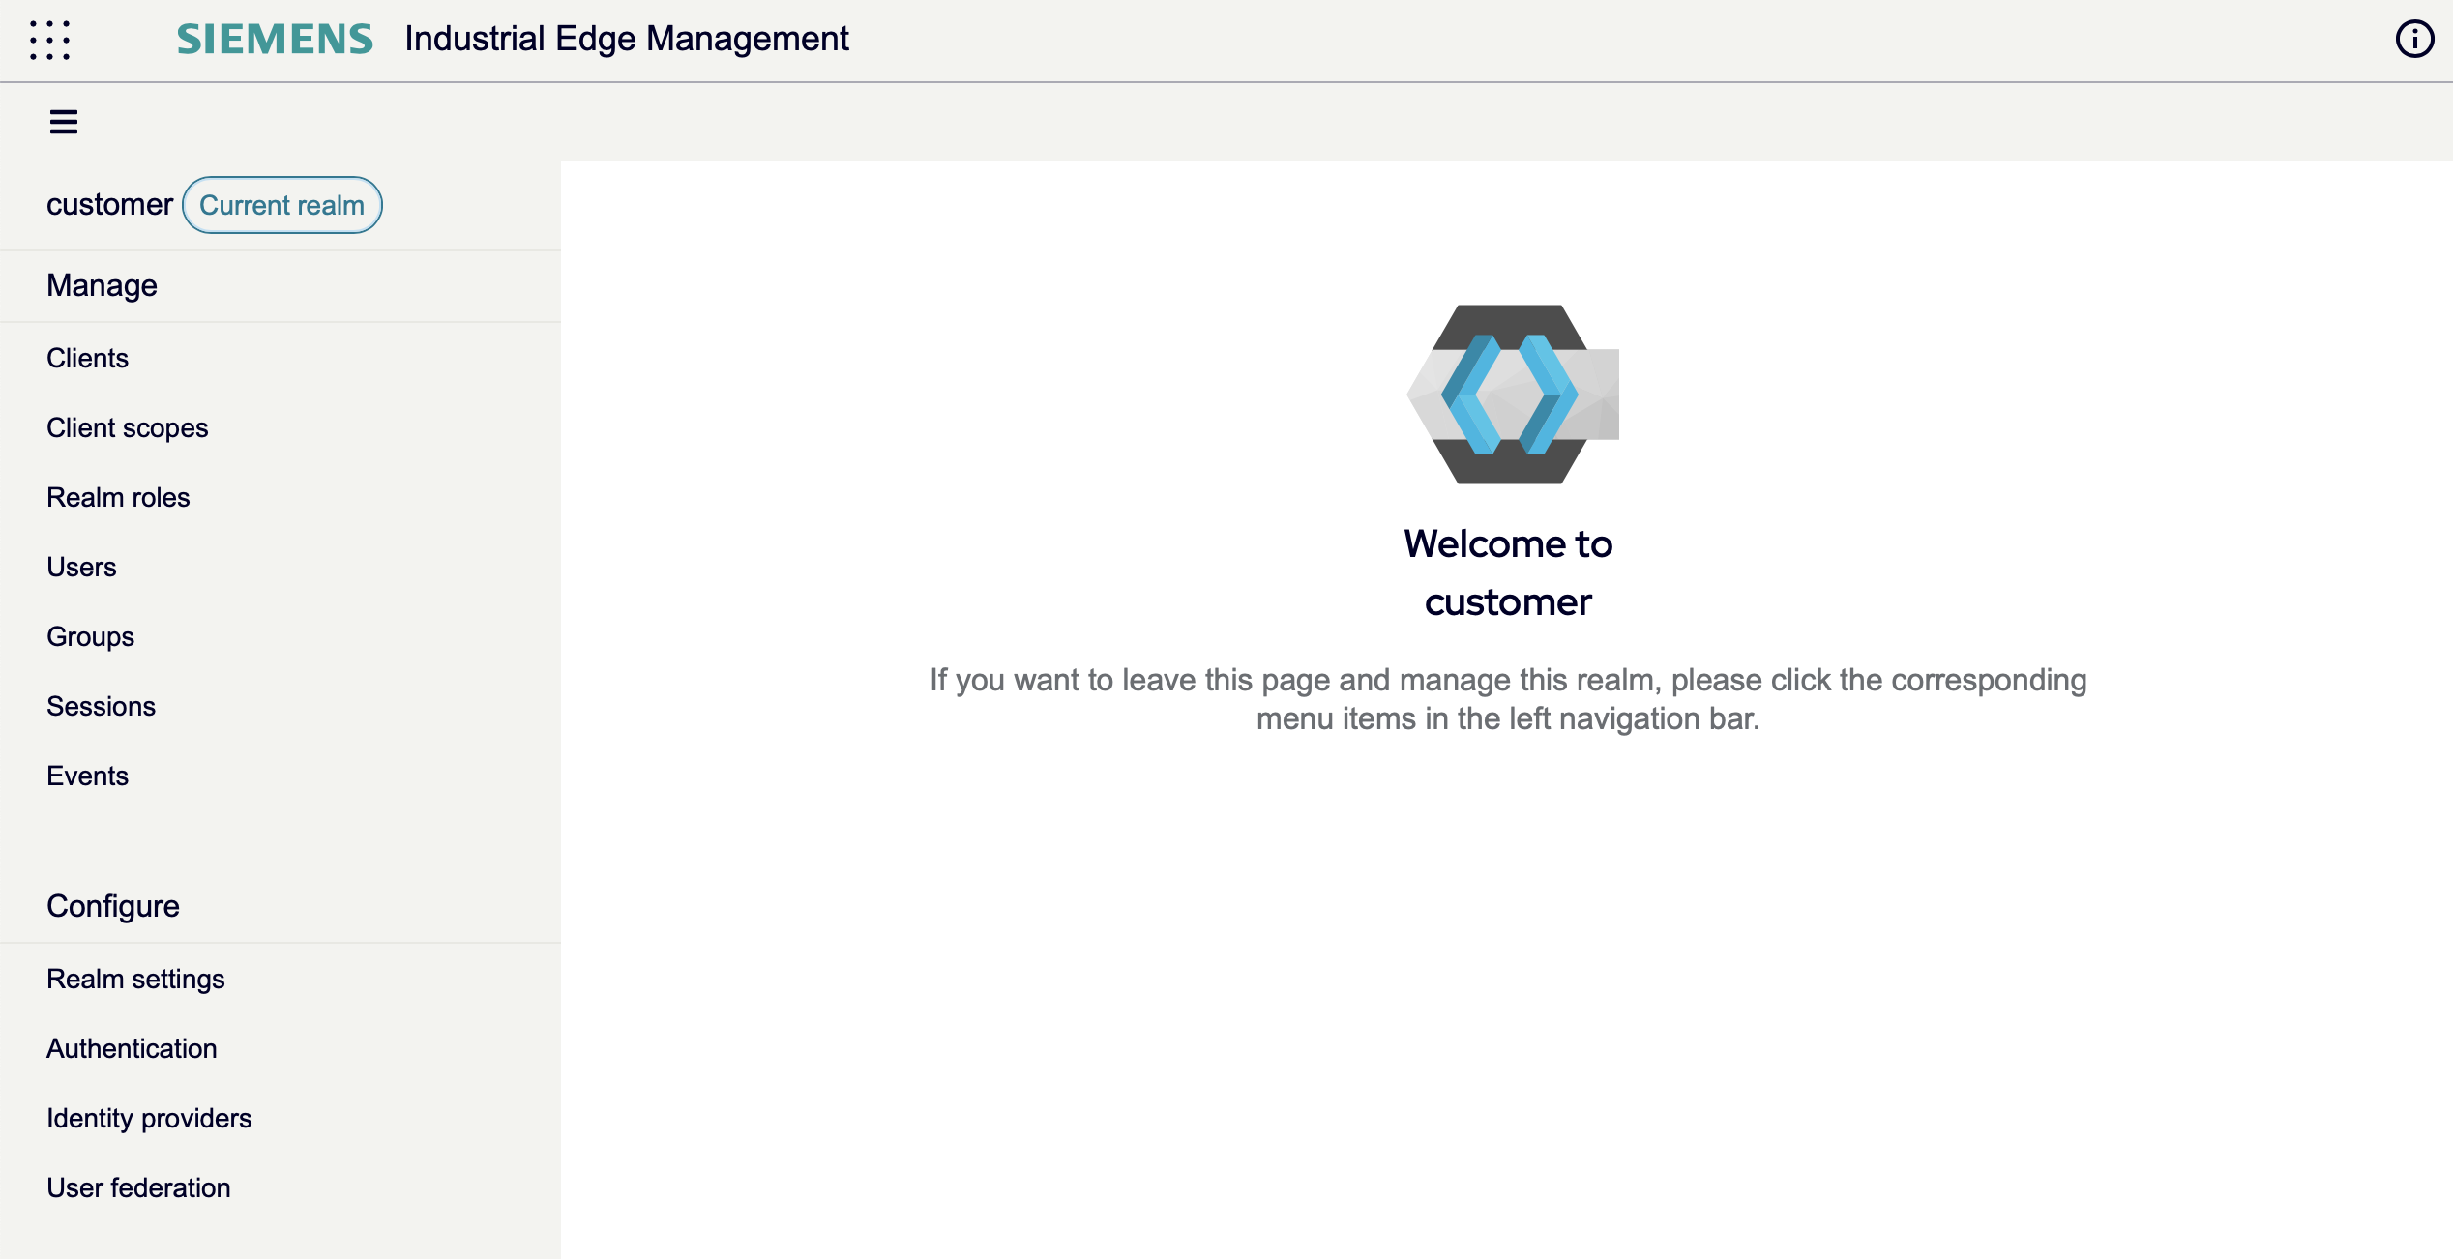Click the Manage section heading
Screen dimensions: 2453x1259
[x=102, y=285]
